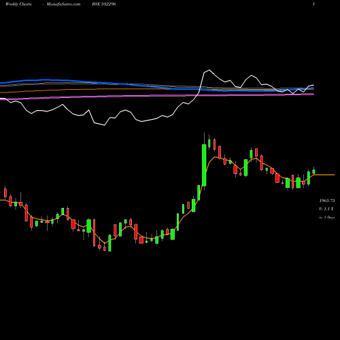Click the volume multiple label above 'in 5 Days'
Screen dimensions: 340x340
click(326, 209)
